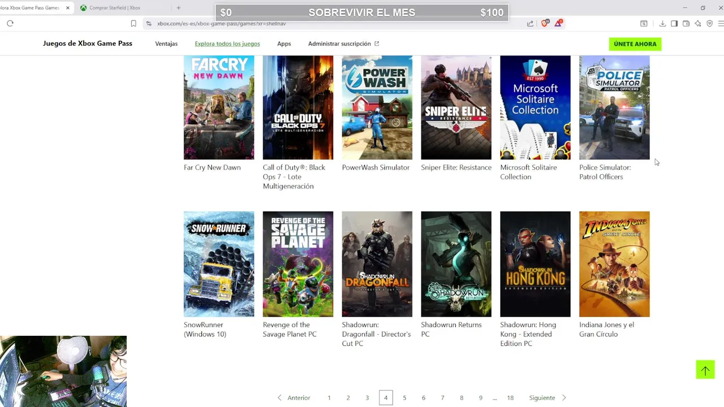724x407 pixels.
Task: Click SnowRunner (Windows 10) title text
Action: (205, 330)
